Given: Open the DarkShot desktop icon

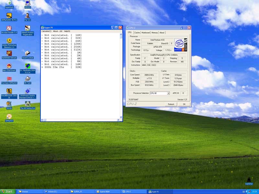Looking at the screenshot, I should coord(249,181).
